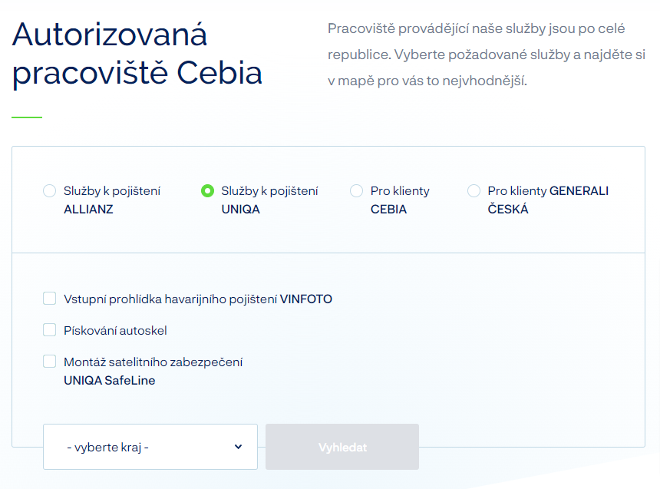The height and width of the screenshot is (489, 660).
Task: Click the chevron arrow in the kraj selector
Action: tap(238, 447)
